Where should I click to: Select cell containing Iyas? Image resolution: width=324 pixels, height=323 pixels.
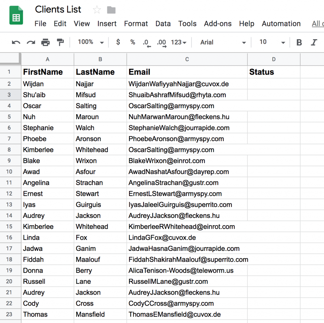(47, 205)
